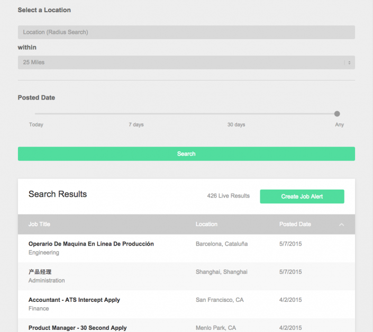Viewport: 373px width, 332px height.
Task: Select 'Today' on the posted date slider
Action: tap(36, 124)
